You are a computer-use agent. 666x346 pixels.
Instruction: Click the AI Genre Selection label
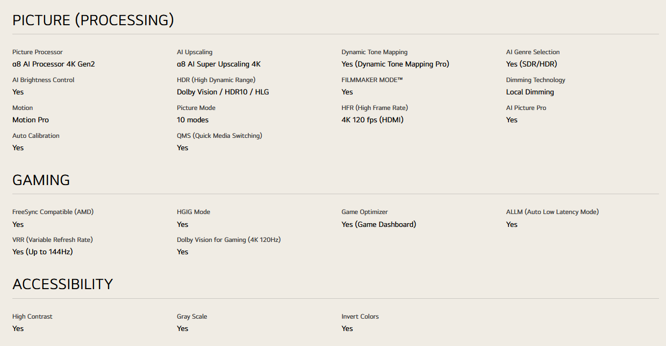click(533, 52)
